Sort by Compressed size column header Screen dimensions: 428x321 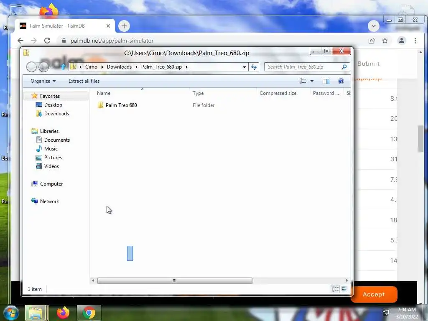pos(278,93)
